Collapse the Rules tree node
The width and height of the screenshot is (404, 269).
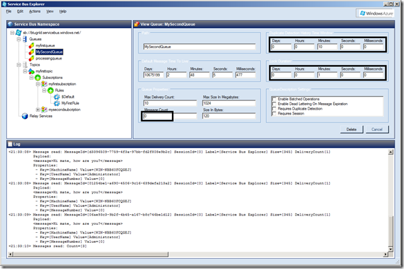44,90
